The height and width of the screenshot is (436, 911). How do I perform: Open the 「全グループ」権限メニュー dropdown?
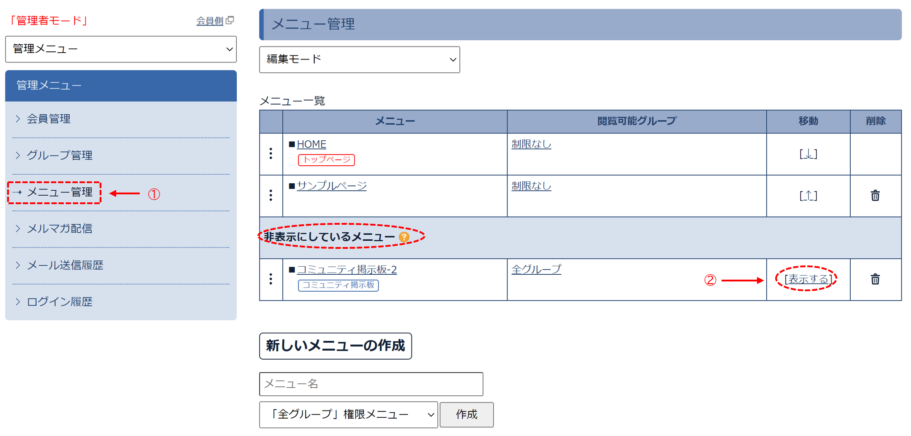pyautogui.click(x=348, y=415)
